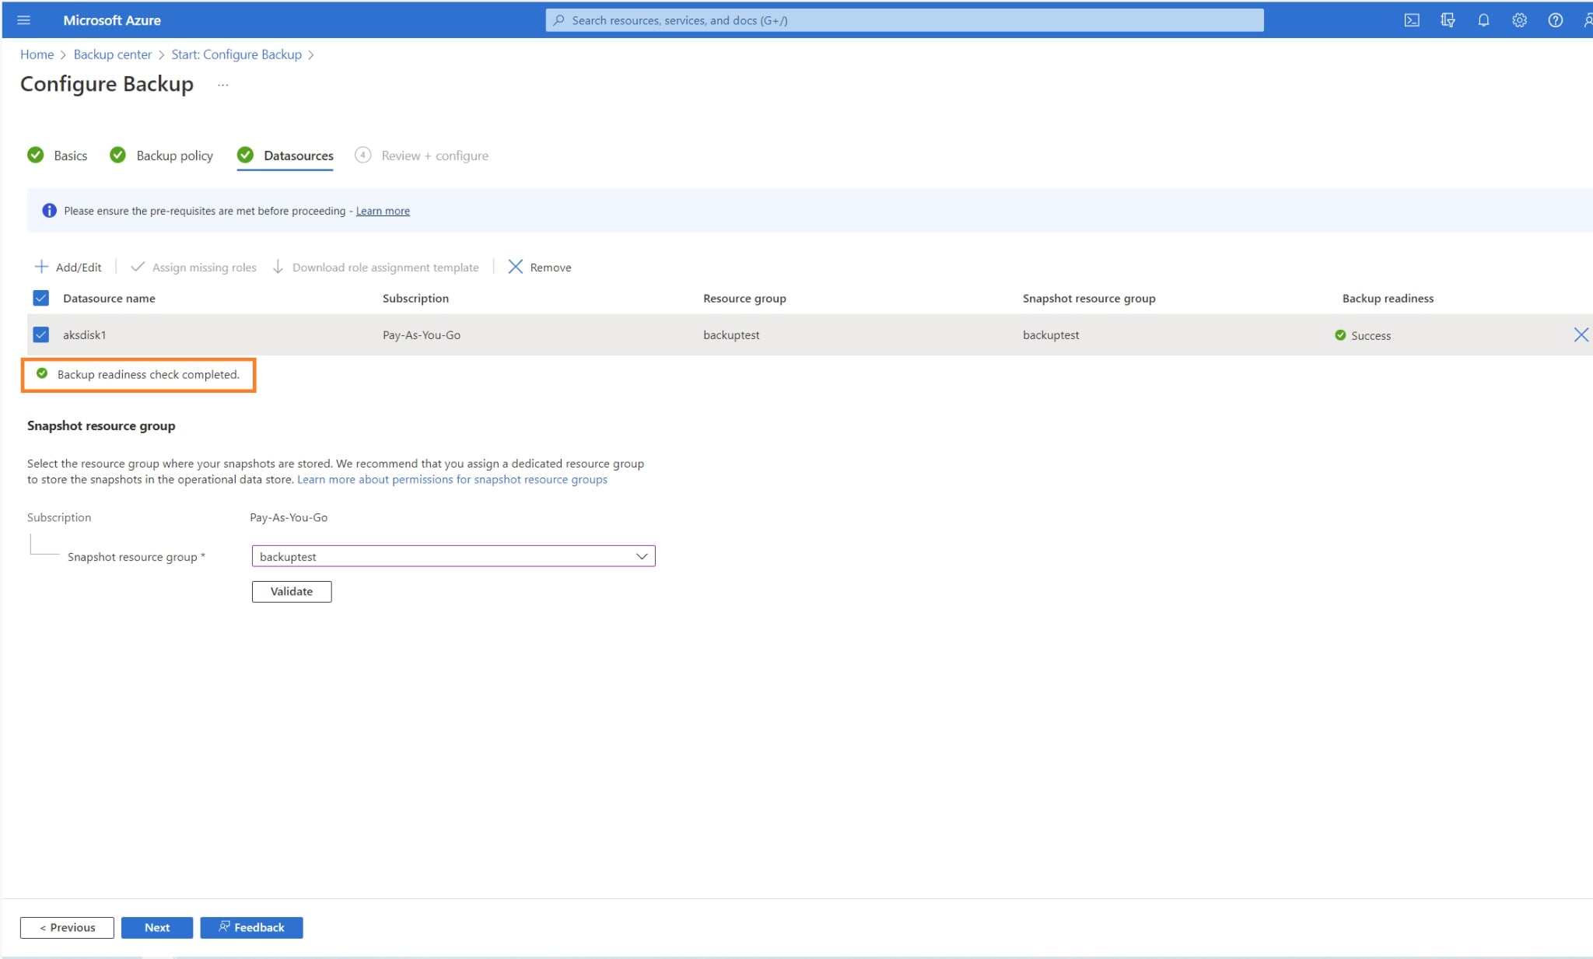The height and width of the screenshot is (959, 1593).
Task: Toggle the select-all datasources checkbox
Action: coord(41,298)
